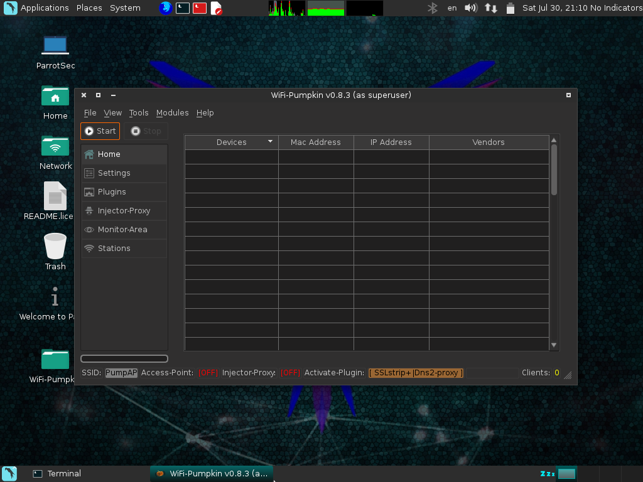Open the ParrotSec desktop icon

[x=55, y=53]
